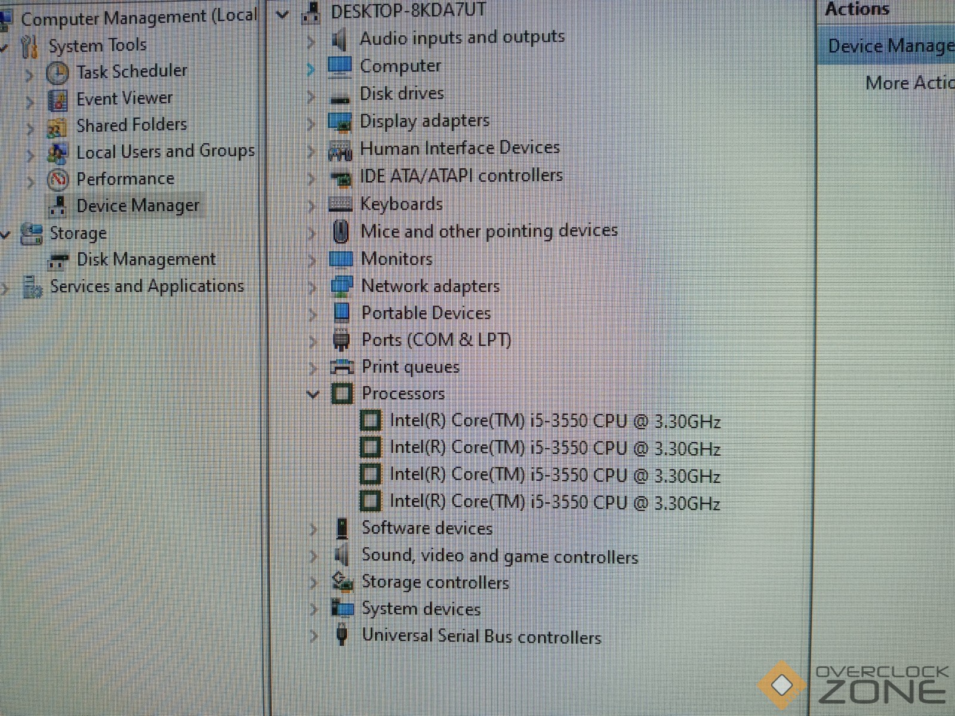
Task: Open More Actions in the Actions pane
Action: coord(908,83)
